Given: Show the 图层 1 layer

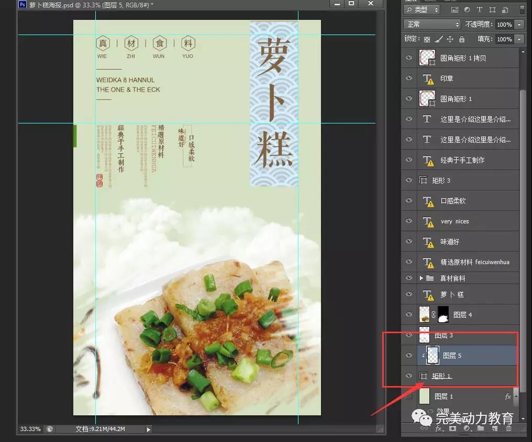Looking at the screenshot, I should pos(409,396).
